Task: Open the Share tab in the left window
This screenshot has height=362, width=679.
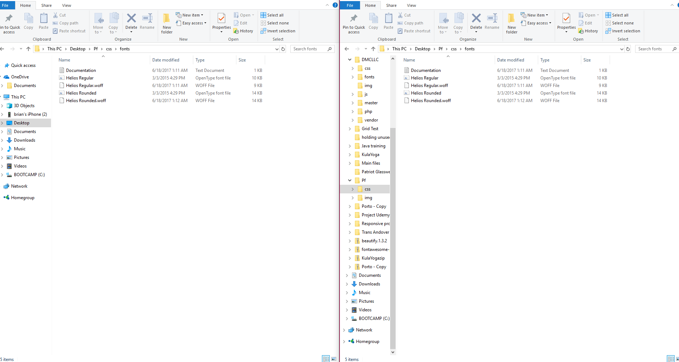Action: pyautogui.click(x=46, y=5)
